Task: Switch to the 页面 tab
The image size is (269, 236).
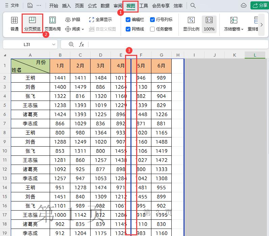Action: 79,6
